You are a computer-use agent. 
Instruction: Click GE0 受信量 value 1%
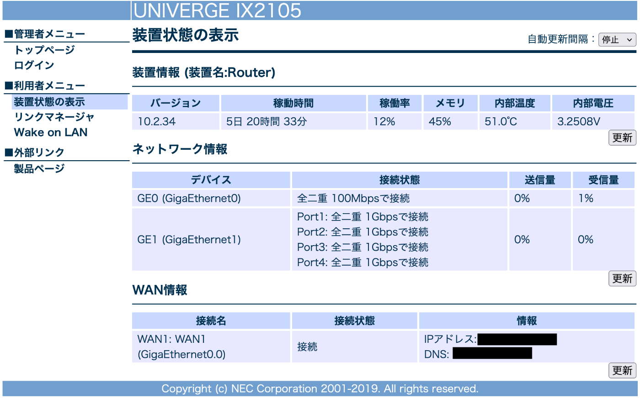(x=603, y=199)
